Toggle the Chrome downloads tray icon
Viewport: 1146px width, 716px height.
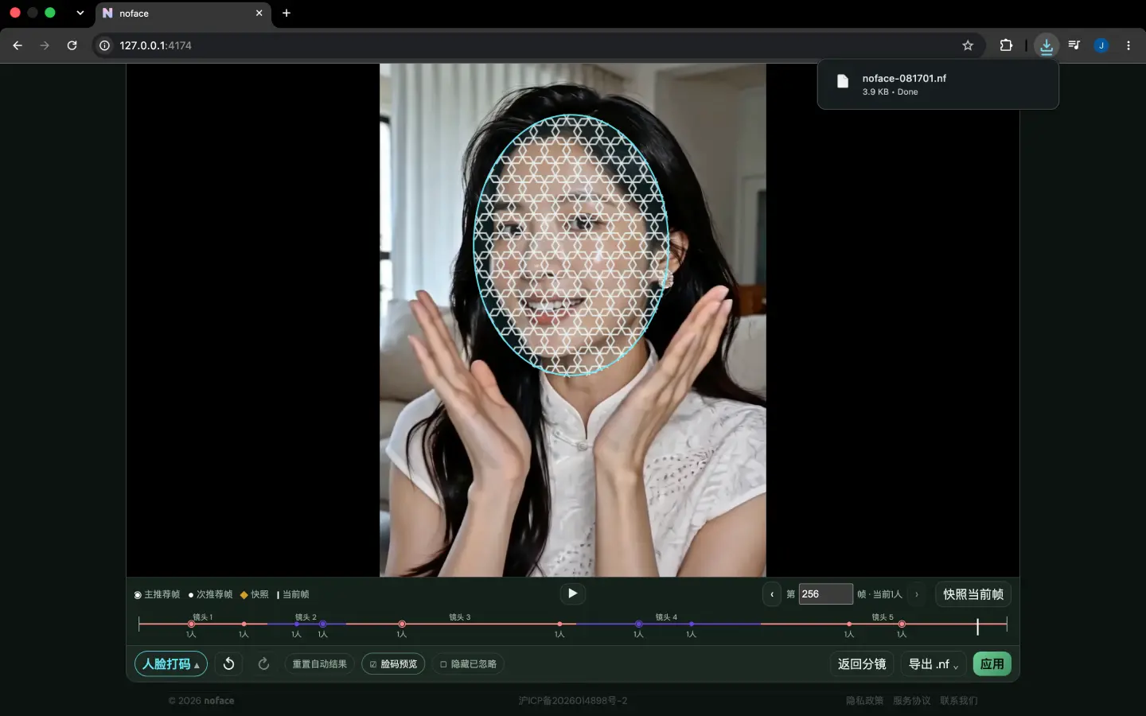[1047, 45]
